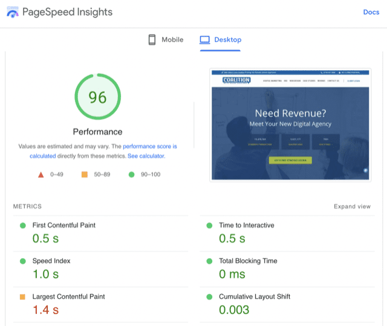Click the Performance heading text
387x326 pixels.
pyautogui.click(x=97, y=132)
